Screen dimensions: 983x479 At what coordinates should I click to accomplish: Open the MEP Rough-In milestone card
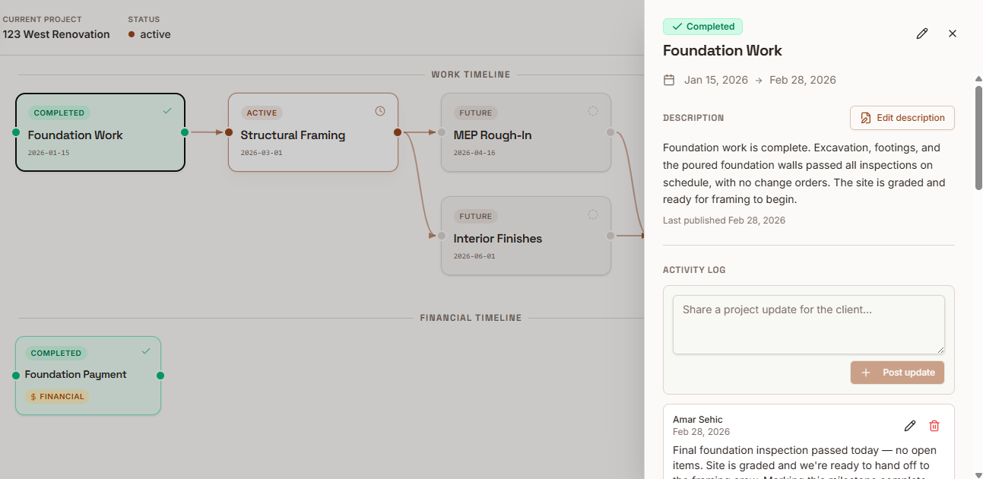coord(526,132)
